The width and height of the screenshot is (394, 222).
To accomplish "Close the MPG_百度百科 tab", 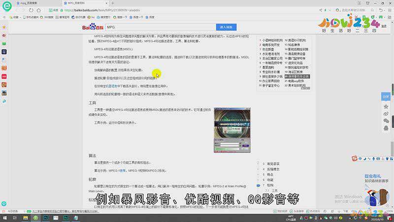I will (x=106, y=3).
